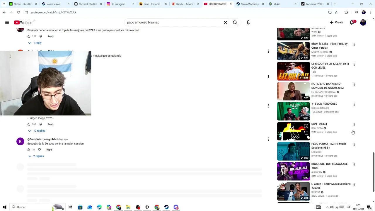Add 'Dani - 21334' to Watch Later clock
This screenshot has height=211, width=375.
306,126
